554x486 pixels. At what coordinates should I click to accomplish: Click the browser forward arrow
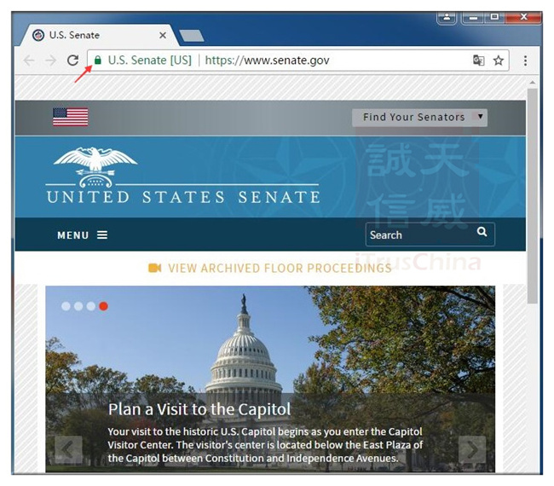[x=50, y=61]
